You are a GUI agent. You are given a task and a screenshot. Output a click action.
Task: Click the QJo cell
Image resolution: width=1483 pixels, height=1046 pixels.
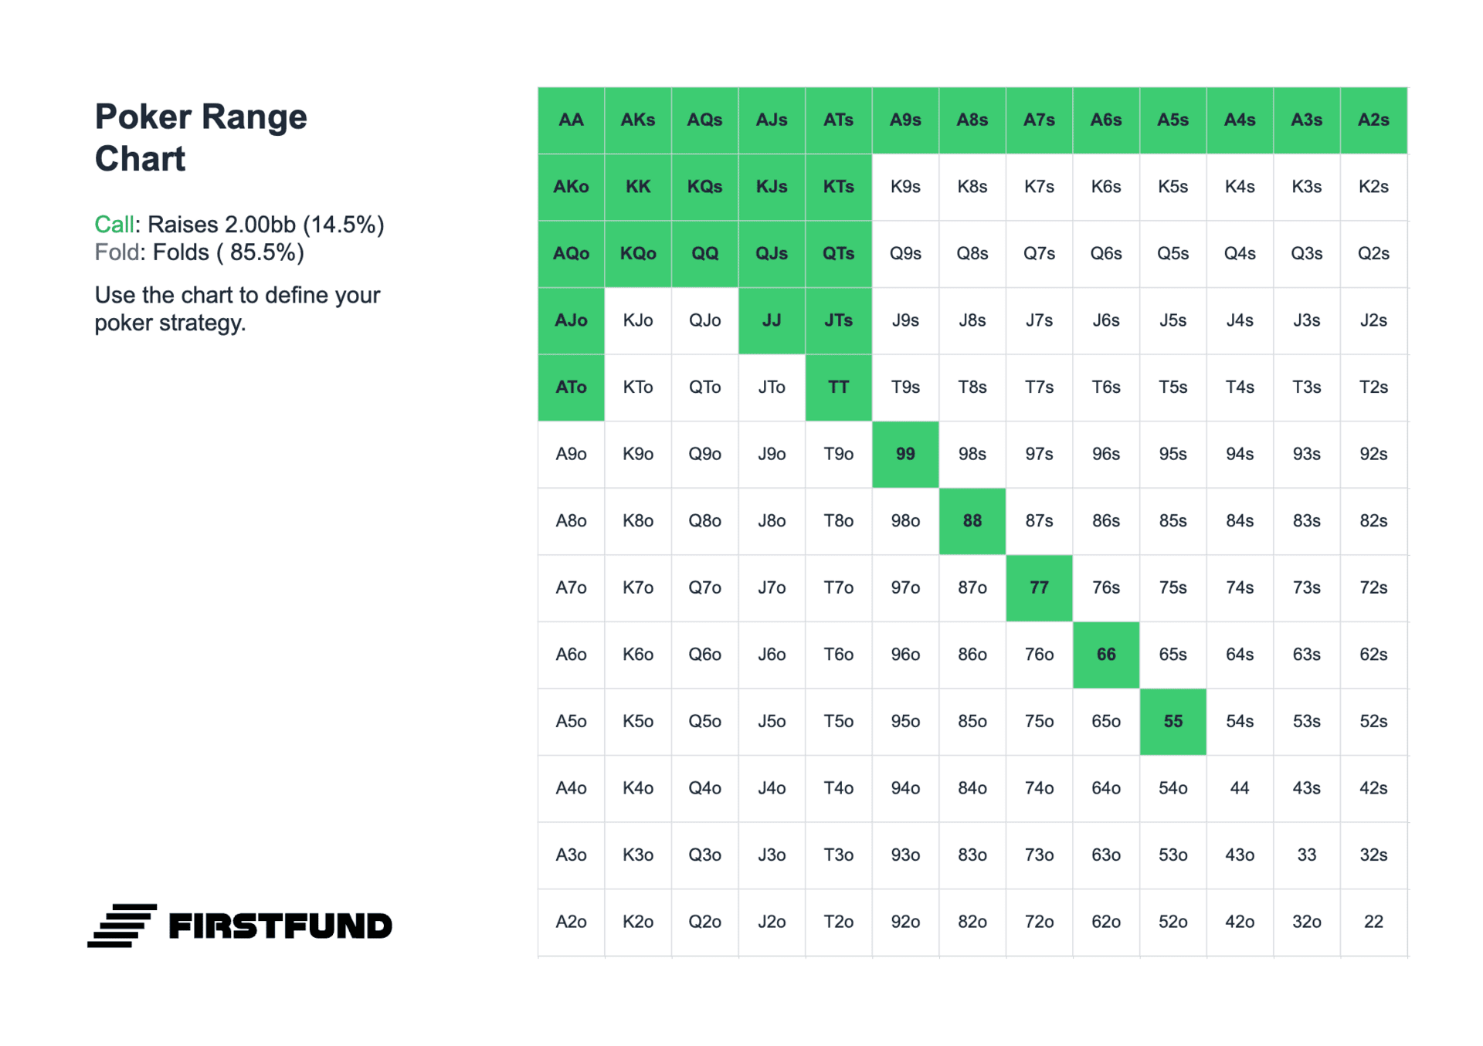[704, 320]
